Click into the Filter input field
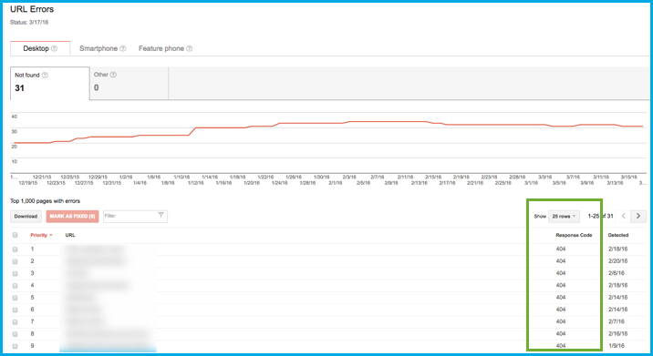653x356 pixels. pyautogui.click(x=135, y=217)
